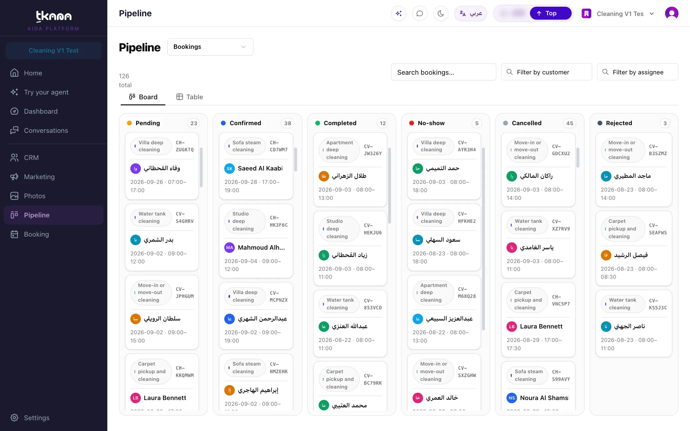
Task: Open booking card CV-K55J3C
Action: [x=634, y=323]
